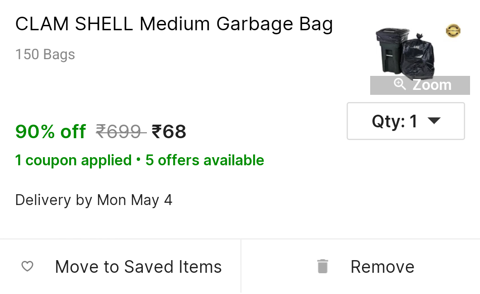Viewport: 480px width, 294px height.
Task: View the 1 coupon applied details
Action: point(73,160)
